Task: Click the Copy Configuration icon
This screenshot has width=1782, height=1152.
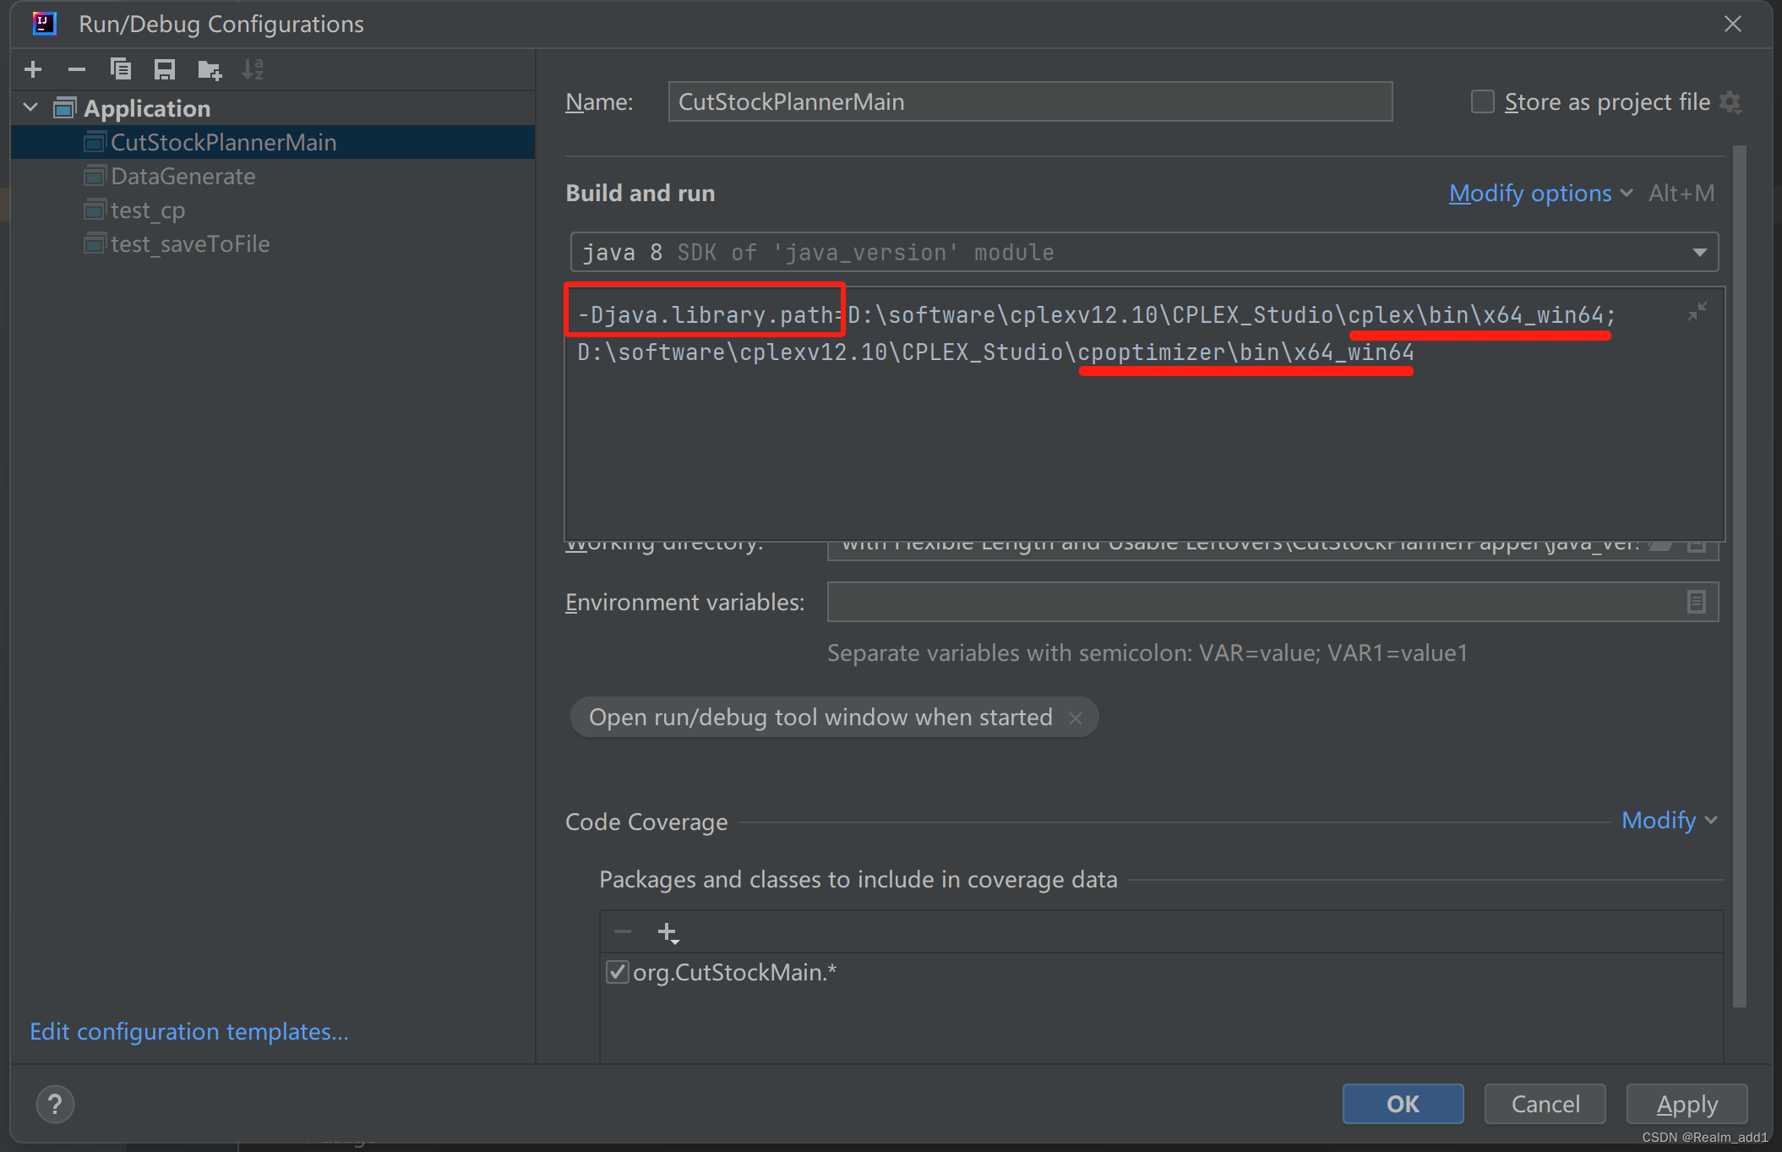Action: tap(121, 69)
